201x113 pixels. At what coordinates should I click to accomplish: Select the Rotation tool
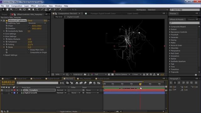[x=16, y=9]
